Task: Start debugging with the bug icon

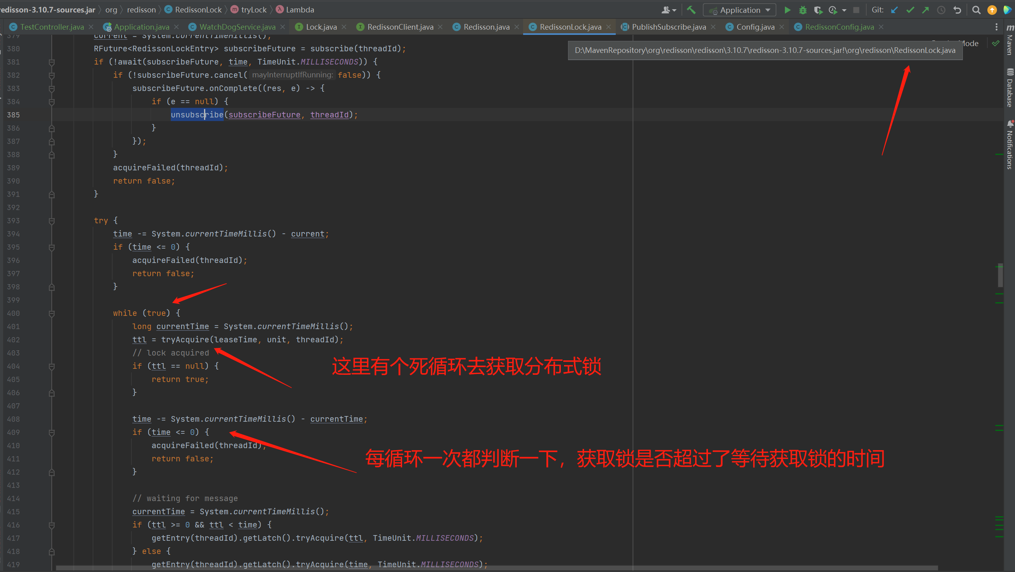Action: click(x=803, y=10)
